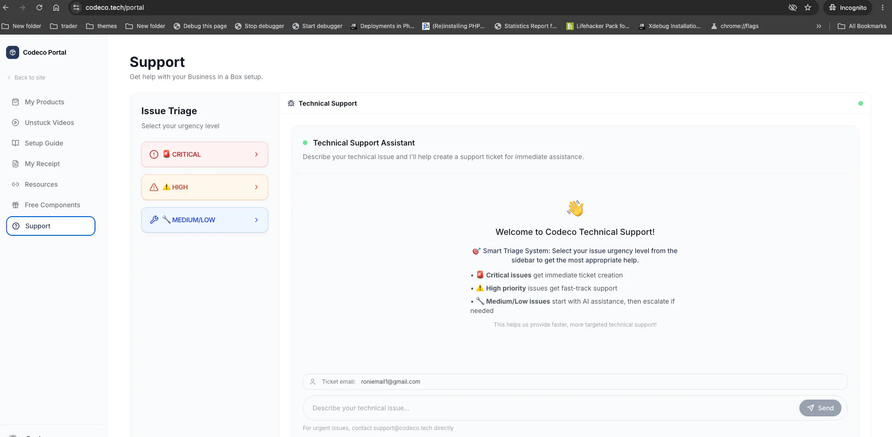Open the themes bookmarks folder

(102, 26)
